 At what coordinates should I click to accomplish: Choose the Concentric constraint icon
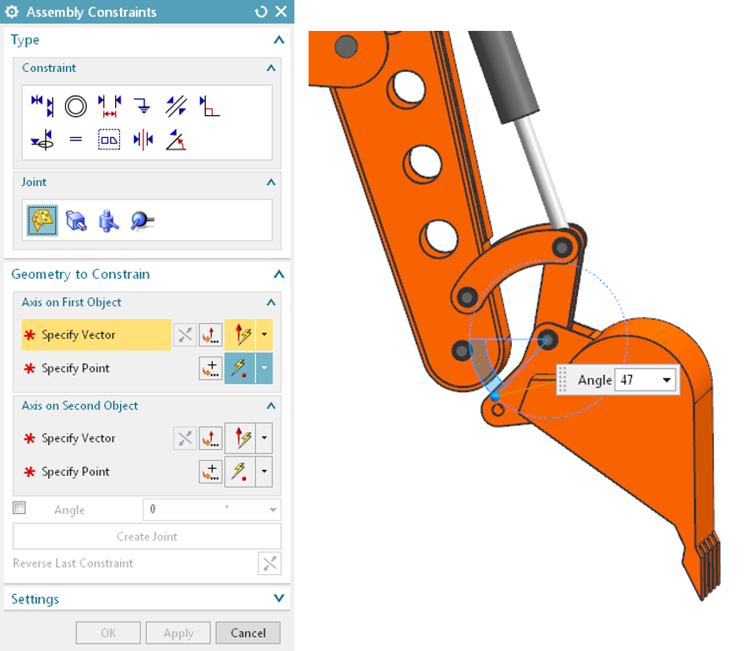(76, 106)
